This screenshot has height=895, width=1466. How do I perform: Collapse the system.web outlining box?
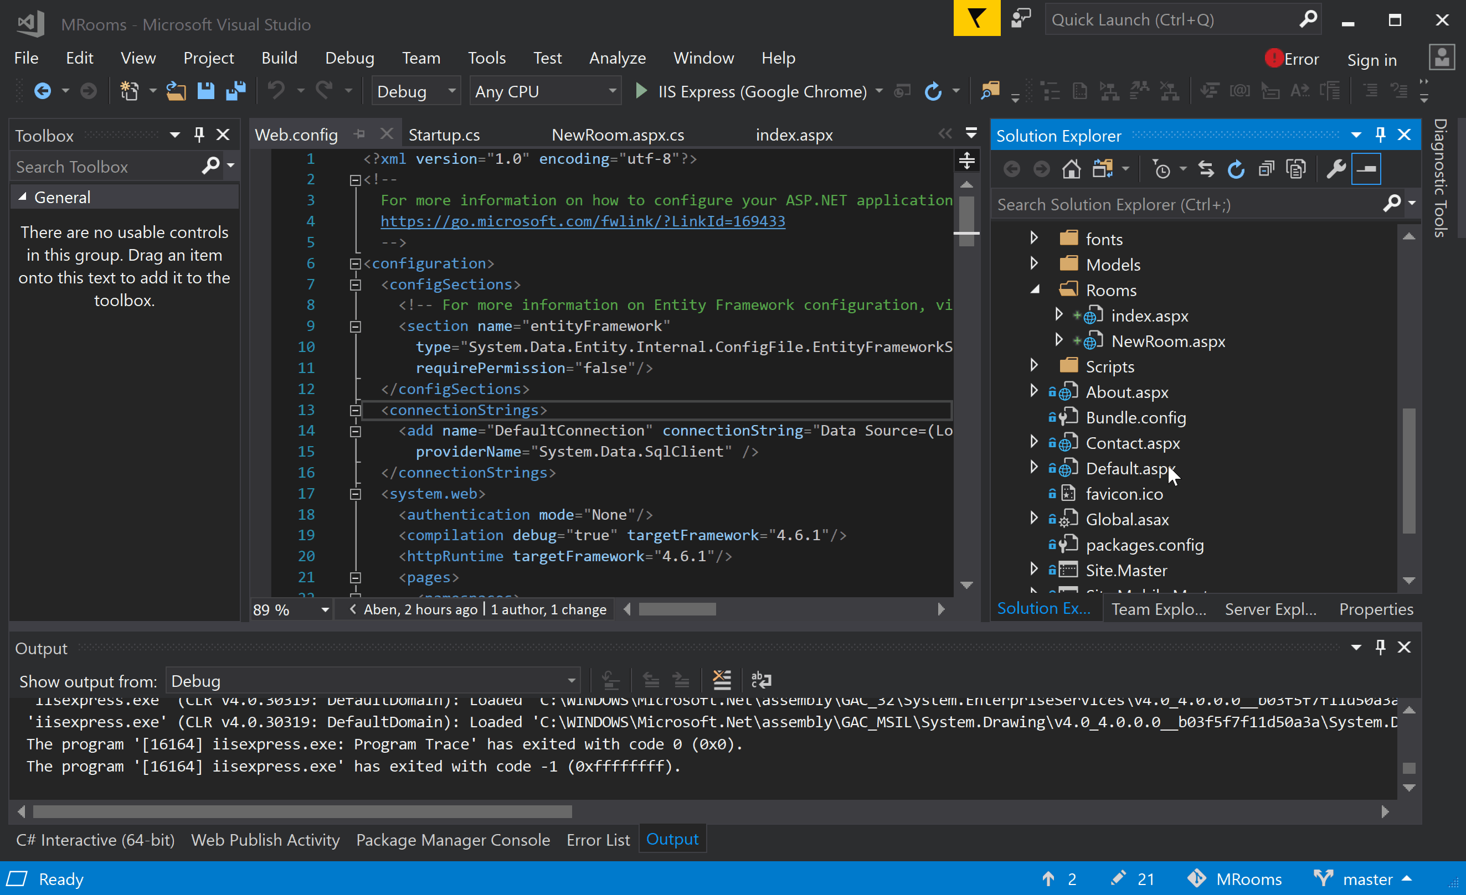(x=355, y=494)
